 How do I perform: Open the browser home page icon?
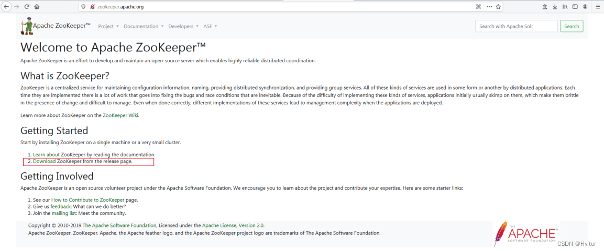(x=37, y=7)
